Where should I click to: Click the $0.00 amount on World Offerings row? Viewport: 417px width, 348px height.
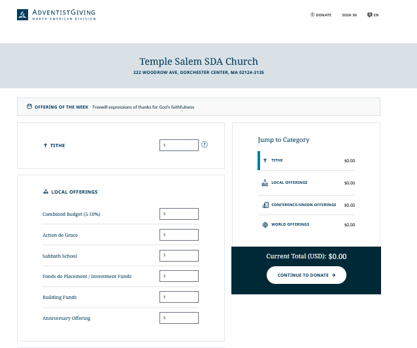(350, 225)
